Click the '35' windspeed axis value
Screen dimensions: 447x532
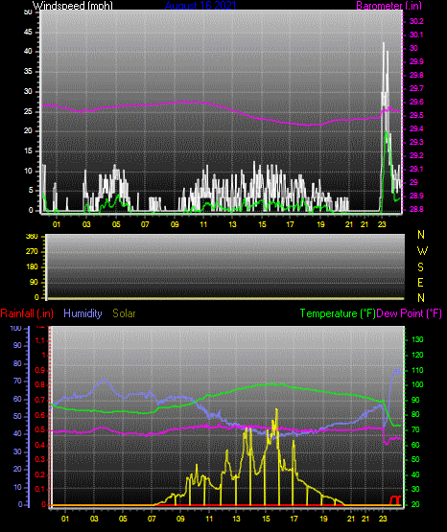click(28, 72)
